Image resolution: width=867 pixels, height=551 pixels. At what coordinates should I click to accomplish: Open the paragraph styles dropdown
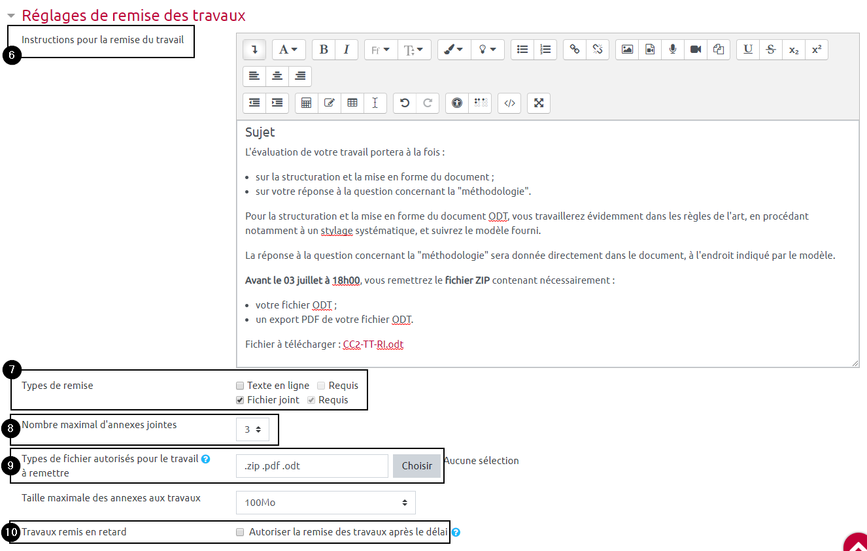pyautogui.click(x=288, y=50)
